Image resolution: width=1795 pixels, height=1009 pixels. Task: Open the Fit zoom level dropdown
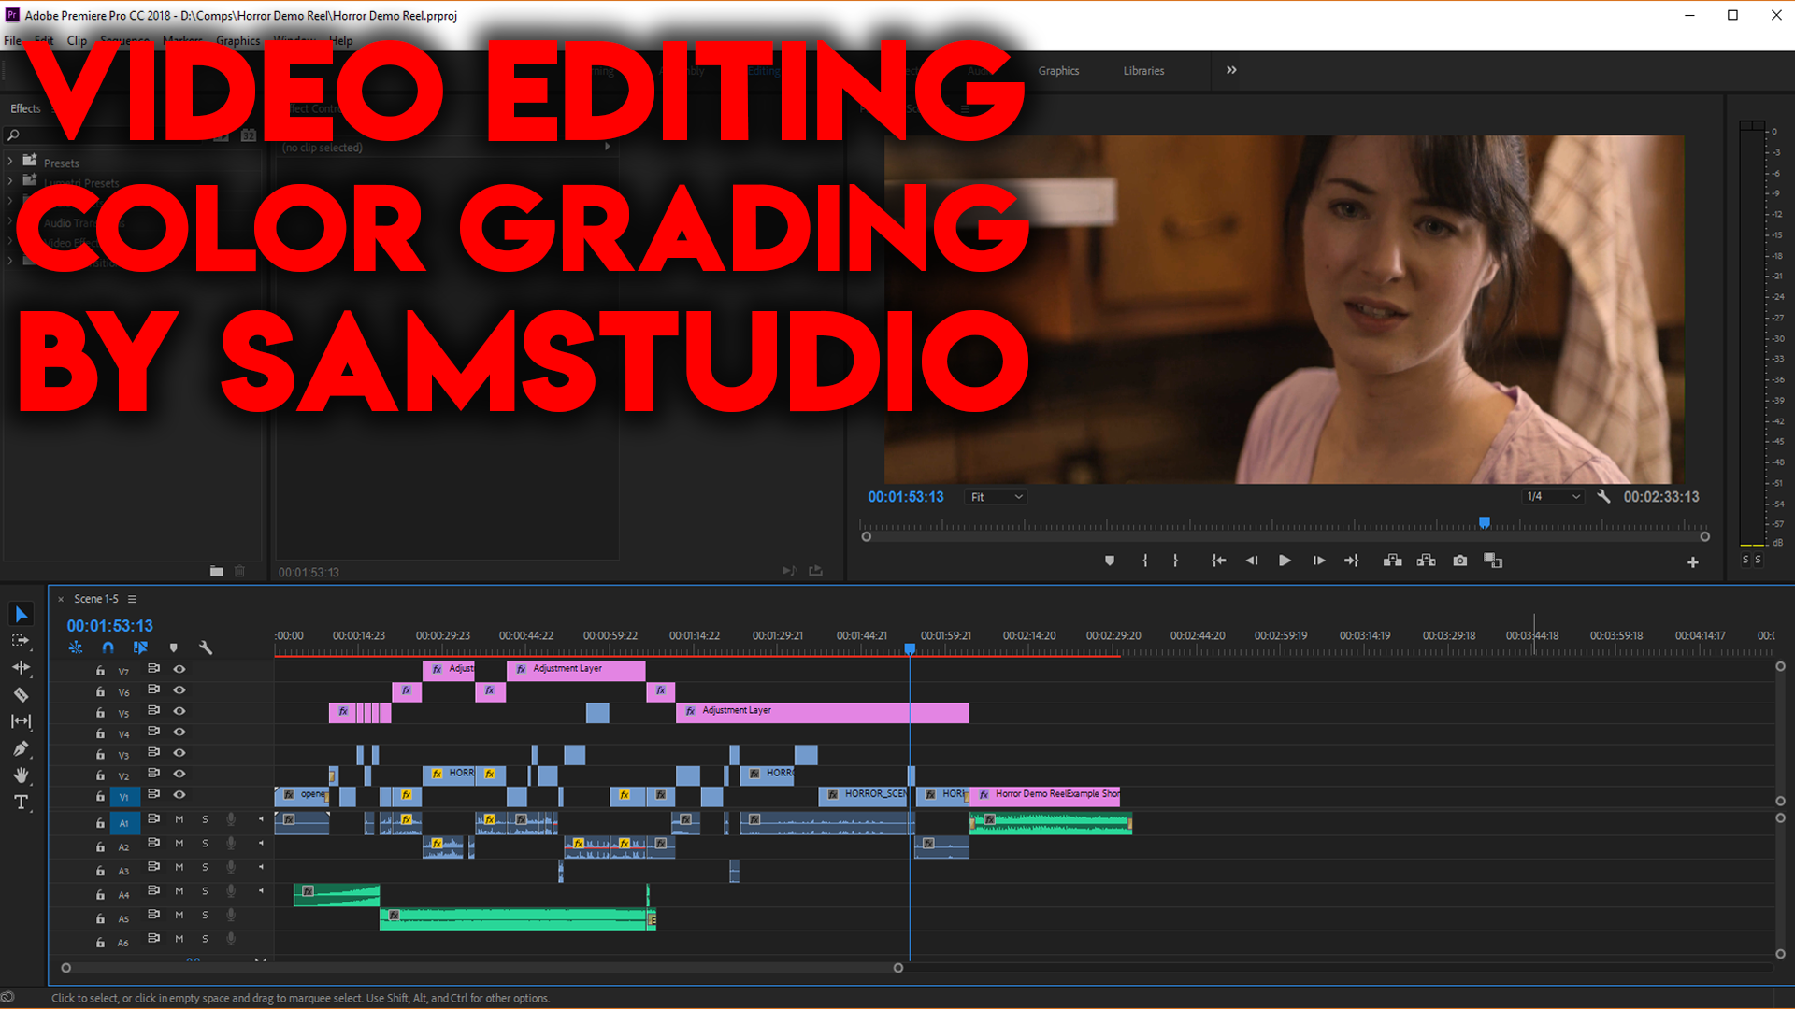(x=997, y=497)
